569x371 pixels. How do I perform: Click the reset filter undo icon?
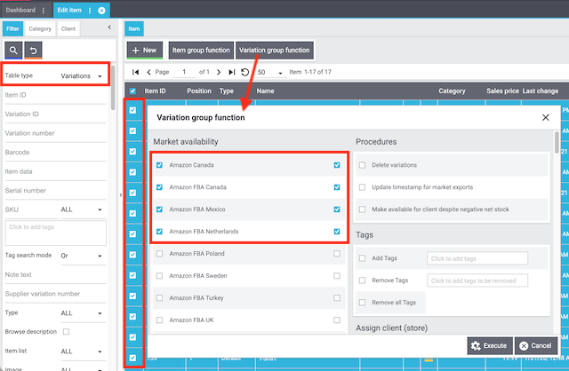coord(34,51)
